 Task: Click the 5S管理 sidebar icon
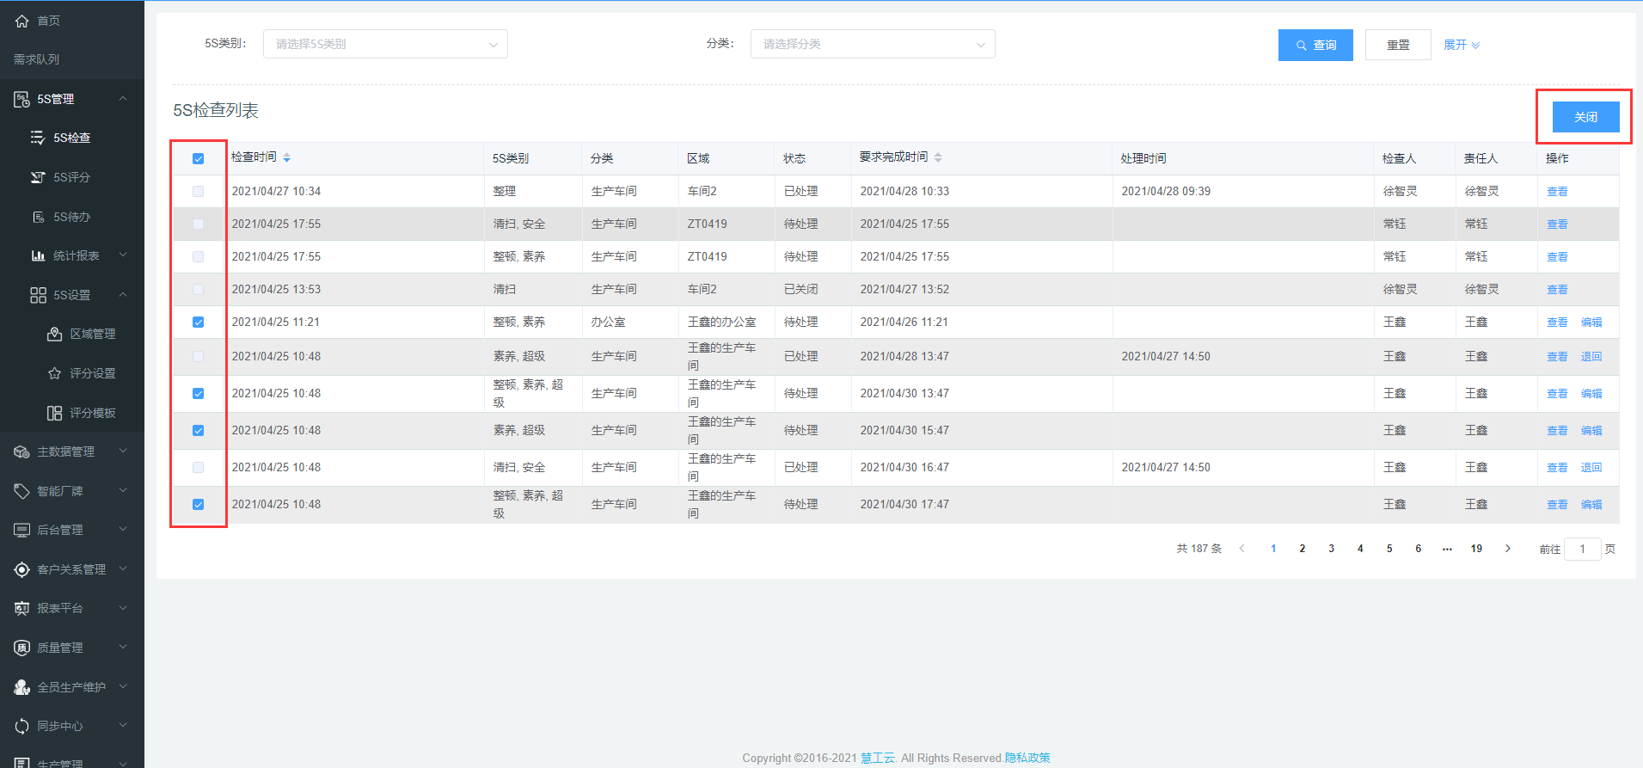coord(22,100)
